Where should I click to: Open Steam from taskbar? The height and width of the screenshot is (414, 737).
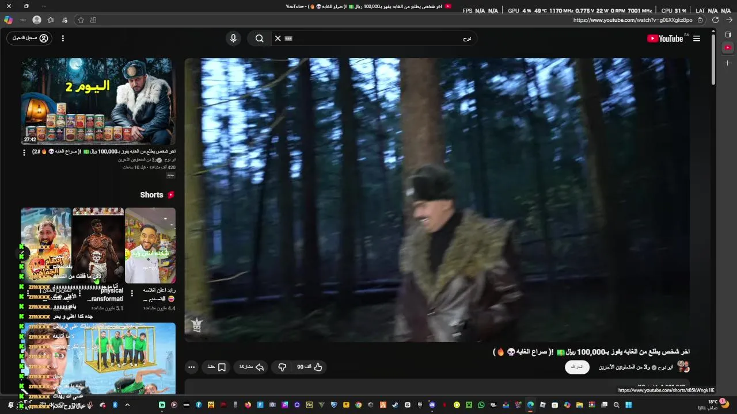[x=395, y=405]
